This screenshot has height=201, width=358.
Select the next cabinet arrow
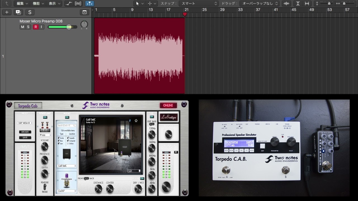point(76,156)
